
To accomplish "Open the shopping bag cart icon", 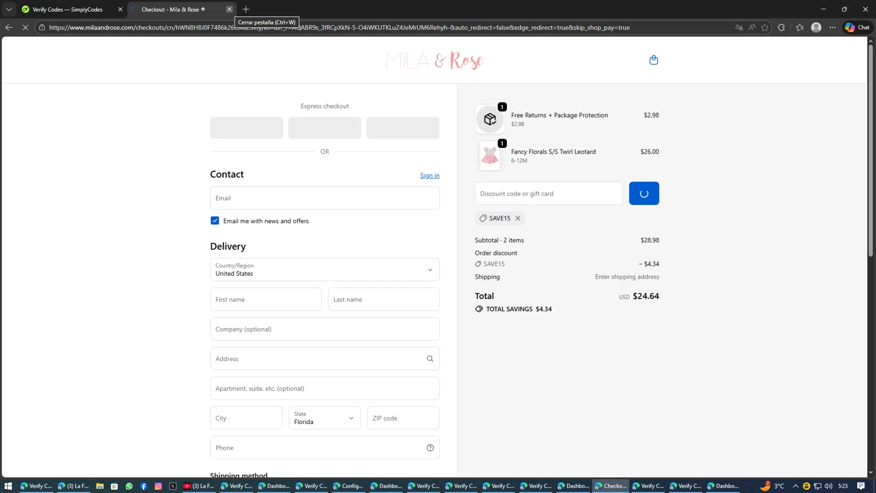I will [653, 60].
